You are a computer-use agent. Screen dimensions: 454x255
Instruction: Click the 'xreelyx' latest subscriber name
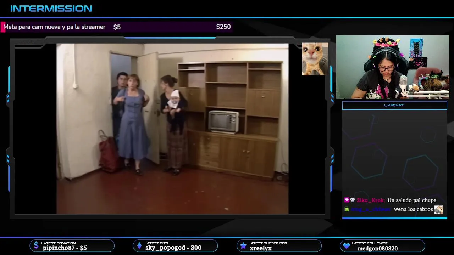pyautogui.click(x=261, y=248)
